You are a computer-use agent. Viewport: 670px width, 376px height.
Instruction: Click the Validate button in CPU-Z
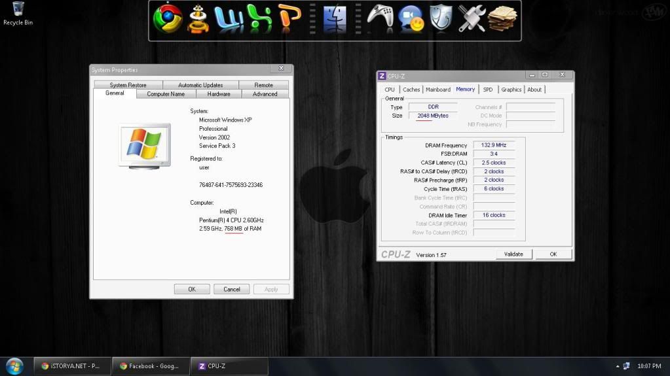click(x=513, y=254)
